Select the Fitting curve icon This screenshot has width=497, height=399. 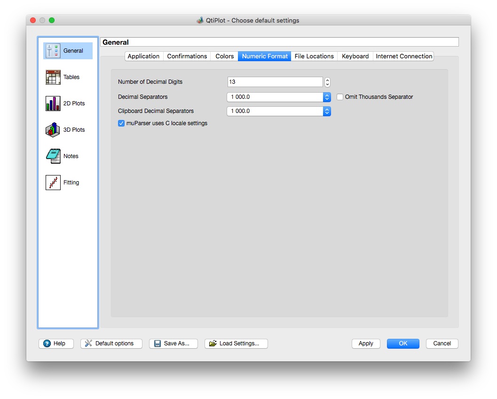pyautogui.click(x=53, y=183)
